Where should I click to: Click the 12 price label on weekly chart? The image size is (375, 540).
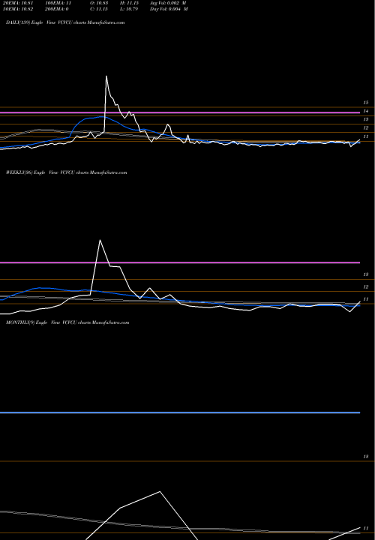point(366,286)
